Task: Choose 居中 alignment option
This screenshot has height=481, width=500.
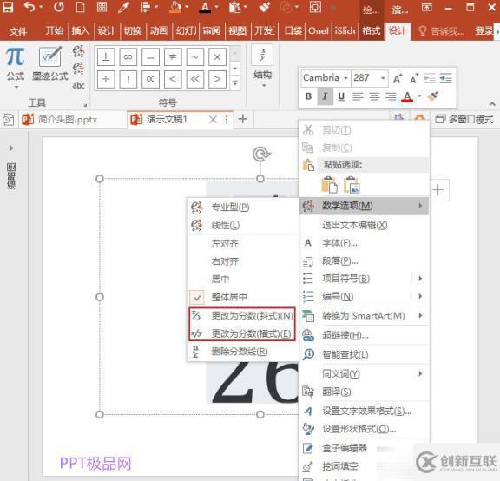Action: click(242, 279)
